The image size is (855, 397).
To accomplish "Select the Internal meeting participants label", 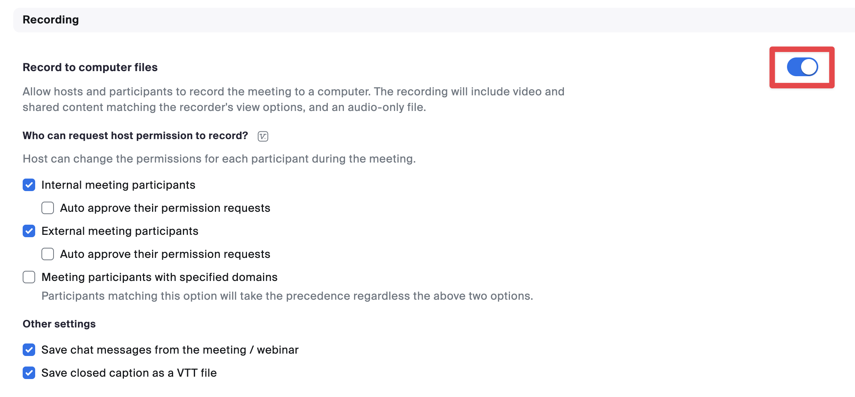I will click(x=118, y=185).
